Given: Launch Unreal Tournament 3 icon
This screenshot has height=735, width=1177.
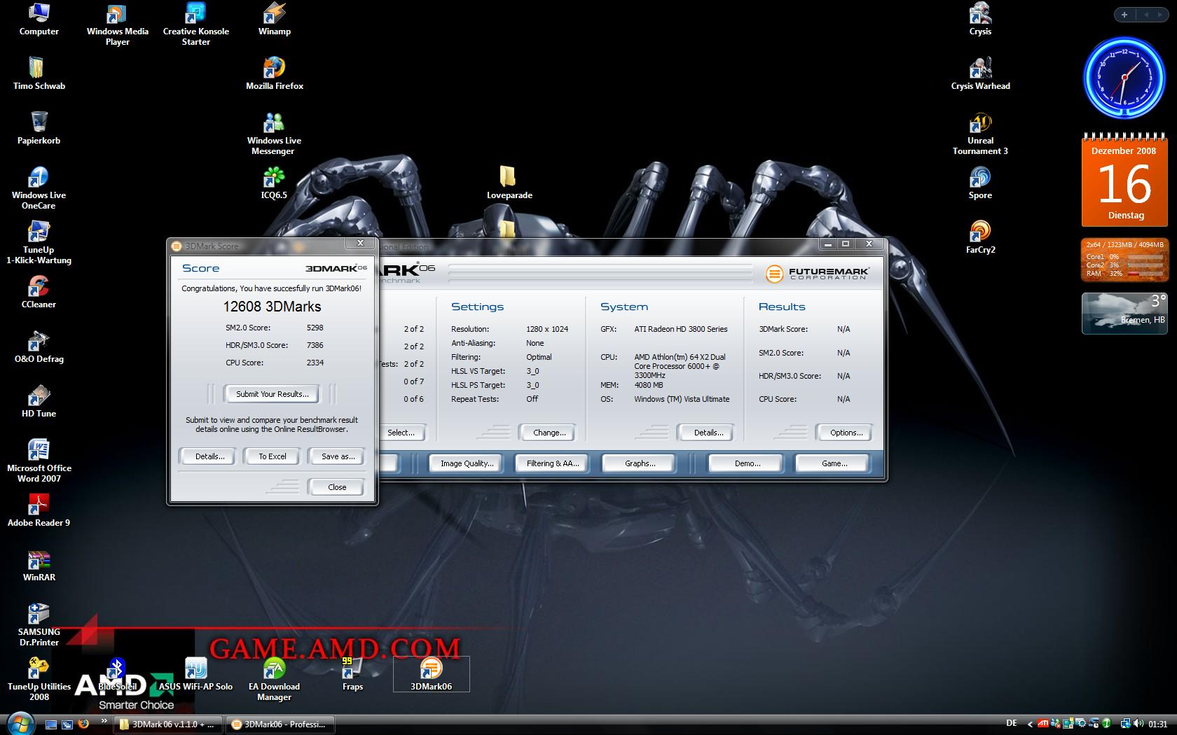Looking at the screenshot, I should [980, 134].
